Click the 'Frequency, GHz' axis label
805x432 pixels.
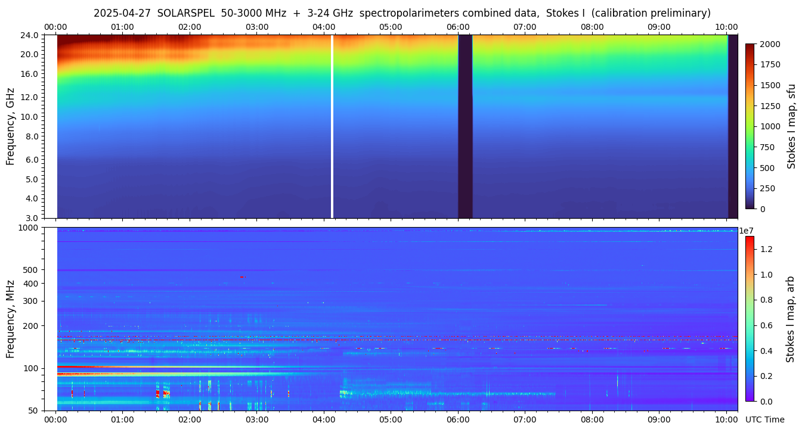10,126
